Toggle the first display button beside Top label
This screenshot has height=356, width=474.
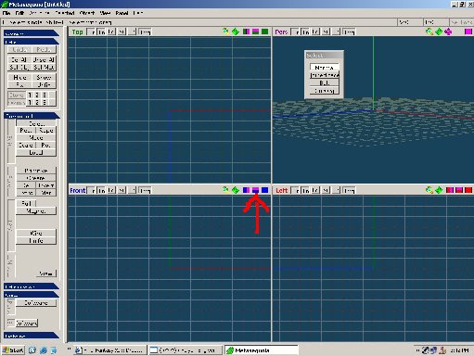click(91, 32)
